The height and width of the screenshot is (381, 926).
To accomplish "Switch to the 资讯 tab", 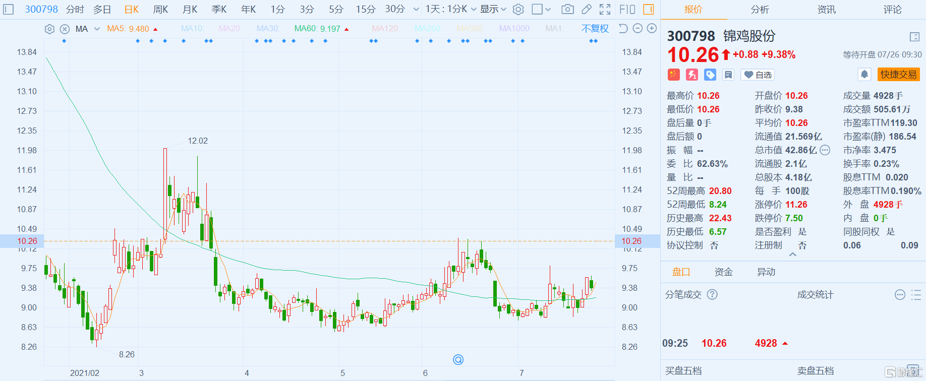I will coord(826,10).
